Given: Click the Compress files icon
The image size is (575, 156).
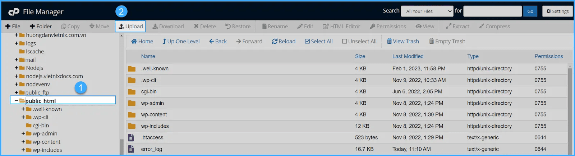Looking at the screenshot, I should click(482, 27).
